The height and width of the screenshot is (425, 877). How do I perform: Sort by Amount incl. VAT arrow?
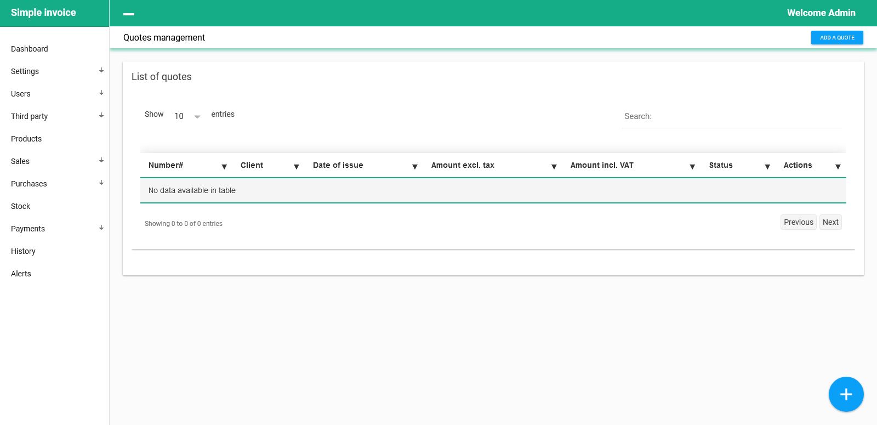tap(692, 167)
